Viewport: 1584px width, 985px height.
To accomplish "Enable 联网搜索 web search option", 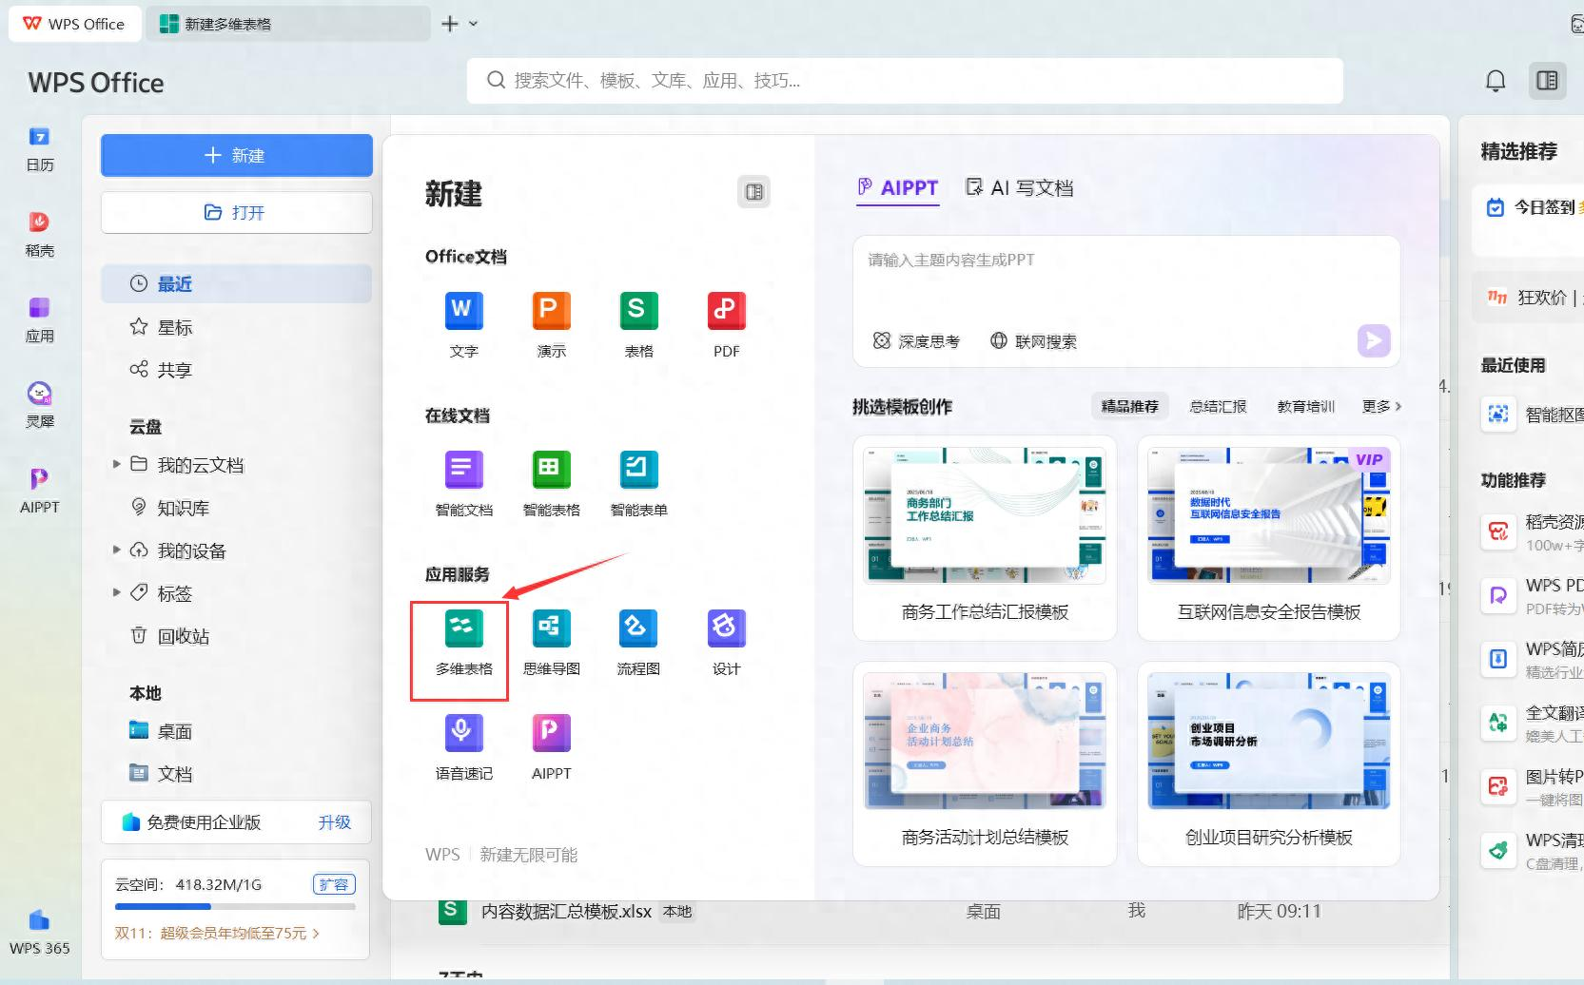I will click(1034, 341).
